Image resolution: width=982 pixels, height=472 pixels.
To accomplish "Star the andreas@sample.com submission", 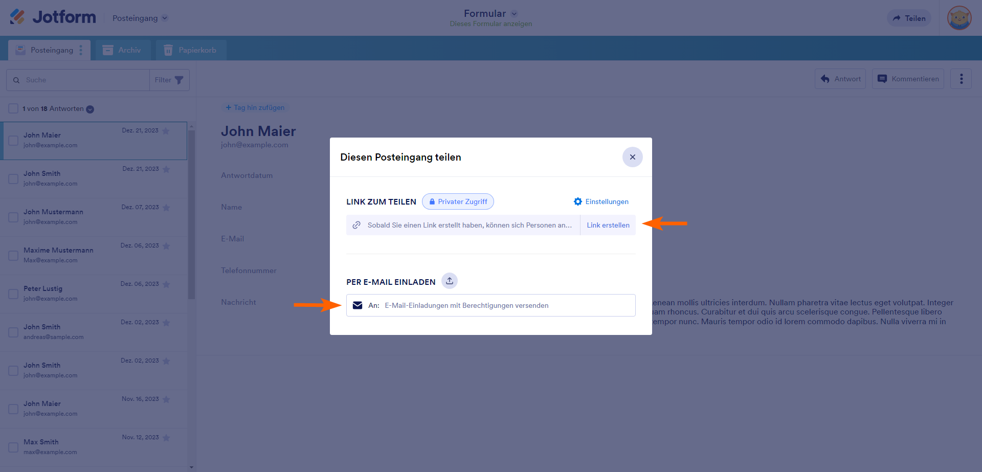I will pos(166,323).
